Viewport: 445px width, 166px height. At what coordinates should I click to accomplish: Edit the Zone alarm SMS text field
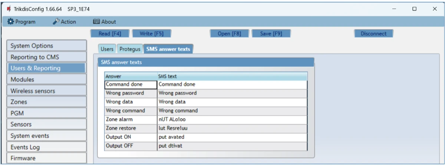coord(232,120)
